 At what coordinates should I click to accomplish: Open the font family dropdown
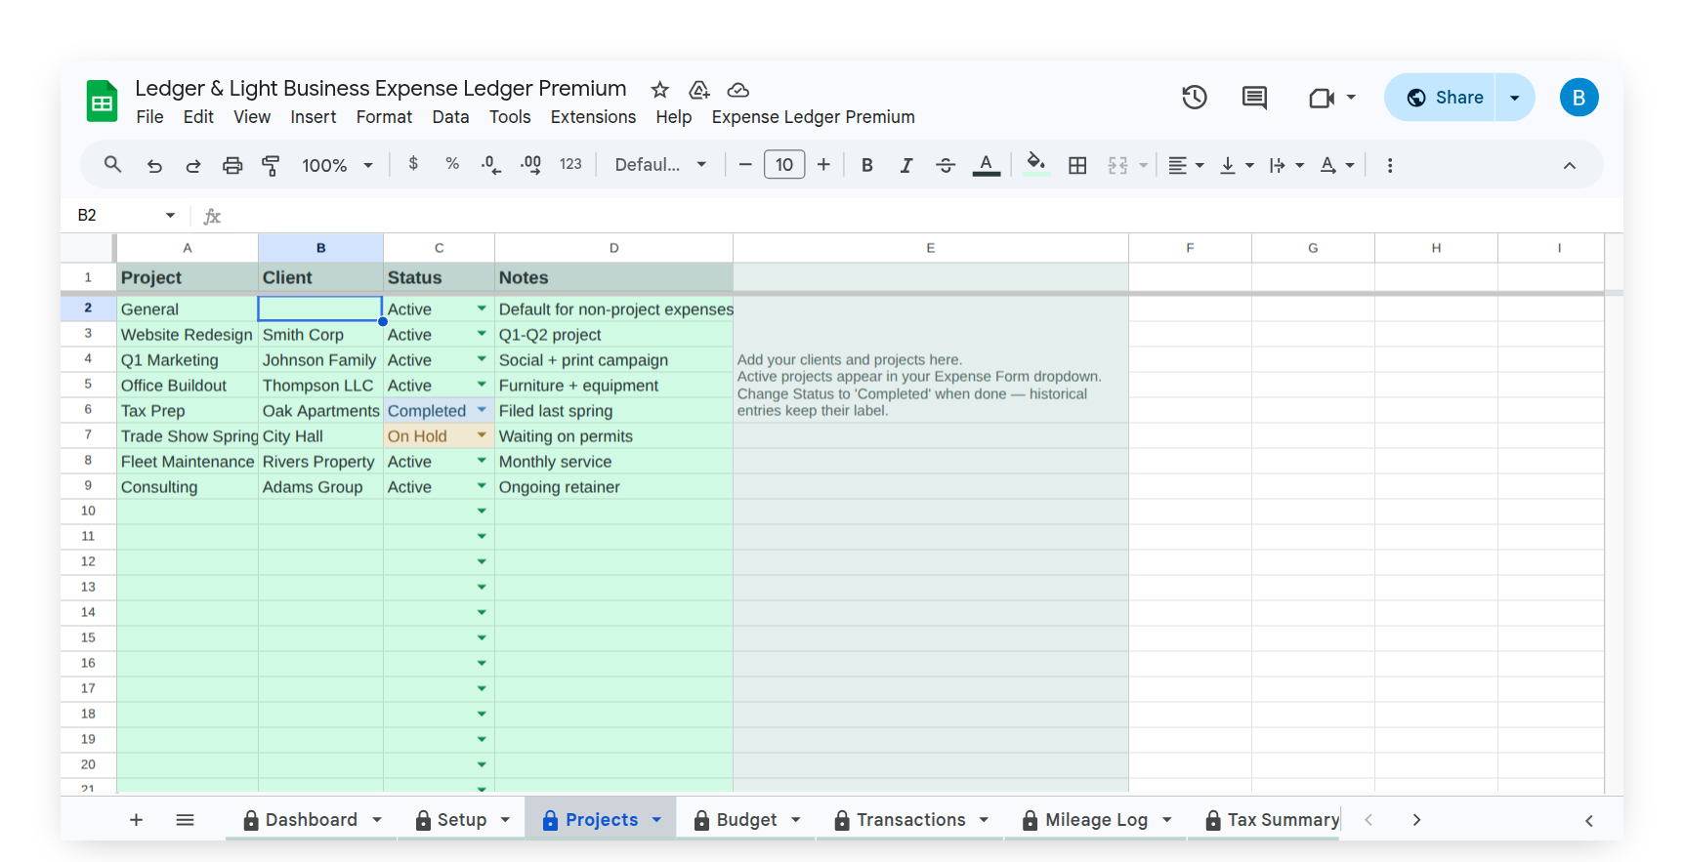pos(660,165)
